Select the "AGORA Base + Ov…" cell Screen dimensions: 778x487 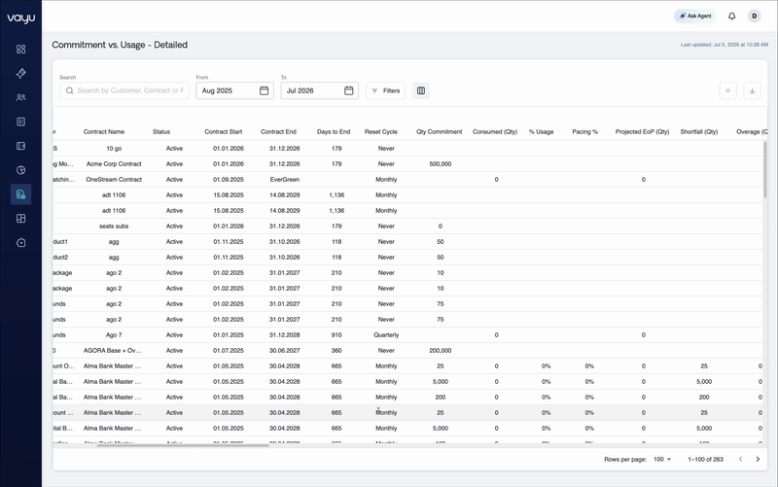[x=113, y=351]
